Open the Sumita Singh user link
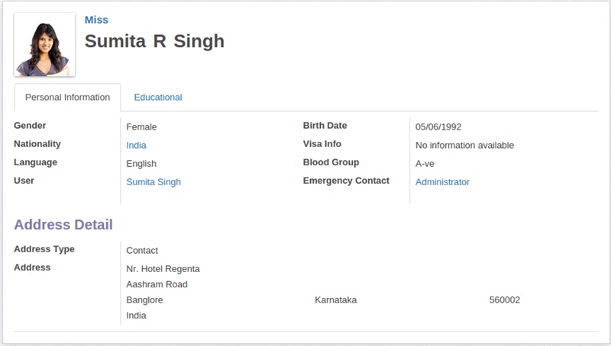This screenshot has height=346, width=611. click(154, 182)
